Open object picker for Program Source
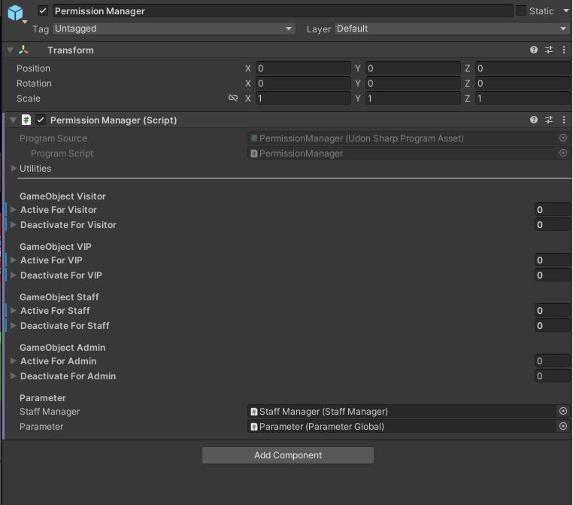573x505 pixels. pos(563,138)
